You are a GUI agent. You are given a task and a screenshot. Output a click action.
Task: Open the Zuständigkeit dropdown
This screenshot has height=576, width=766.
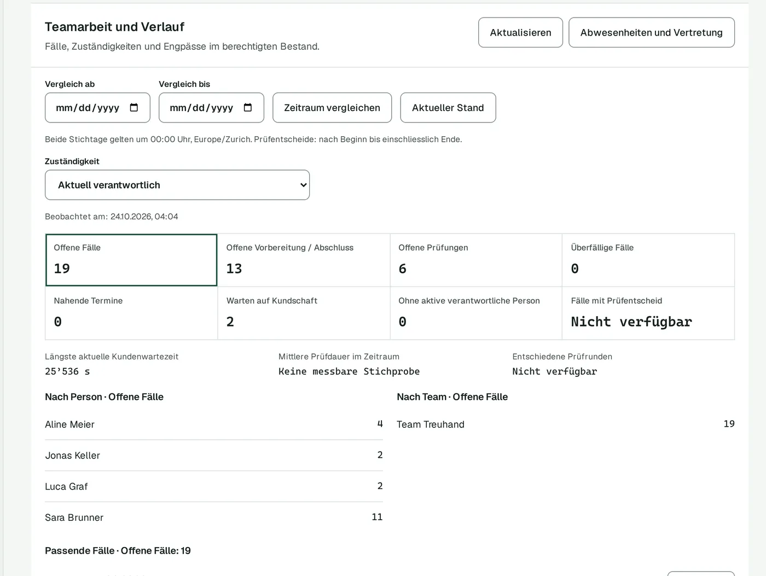click(x=177, y=185)
